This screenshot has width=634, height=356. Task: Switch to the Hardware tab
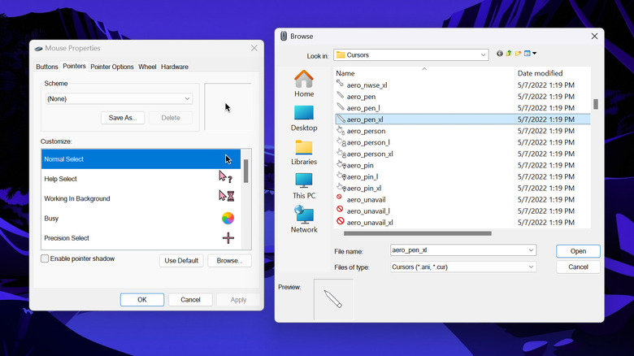coord(175,67)
